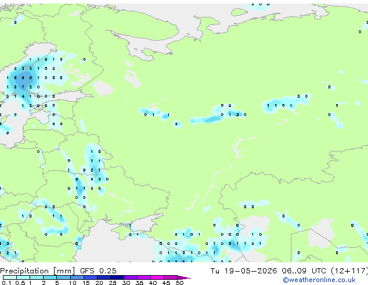Click the "30" legend scale label

(126, 283)
